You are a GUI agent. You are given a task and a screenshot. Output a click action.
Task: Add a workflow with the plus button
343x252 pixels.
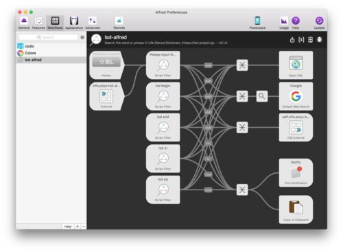[x=78, y=227]
